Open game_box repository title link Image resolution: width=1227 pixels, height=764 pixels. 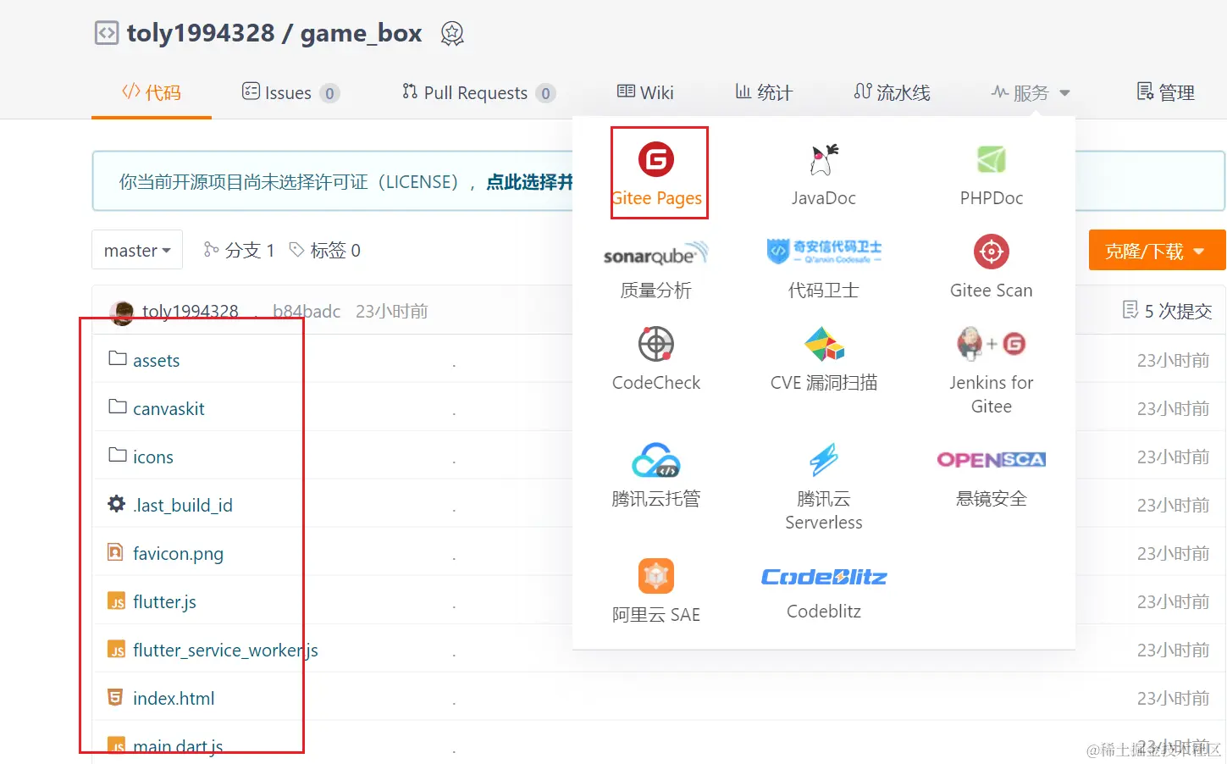[361, 33]
